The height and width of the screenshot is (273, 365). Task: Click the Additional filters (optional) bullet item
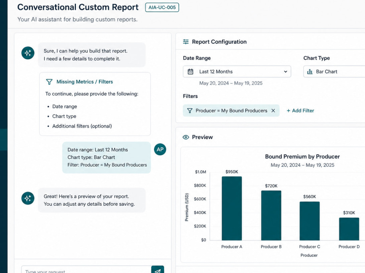82,126
